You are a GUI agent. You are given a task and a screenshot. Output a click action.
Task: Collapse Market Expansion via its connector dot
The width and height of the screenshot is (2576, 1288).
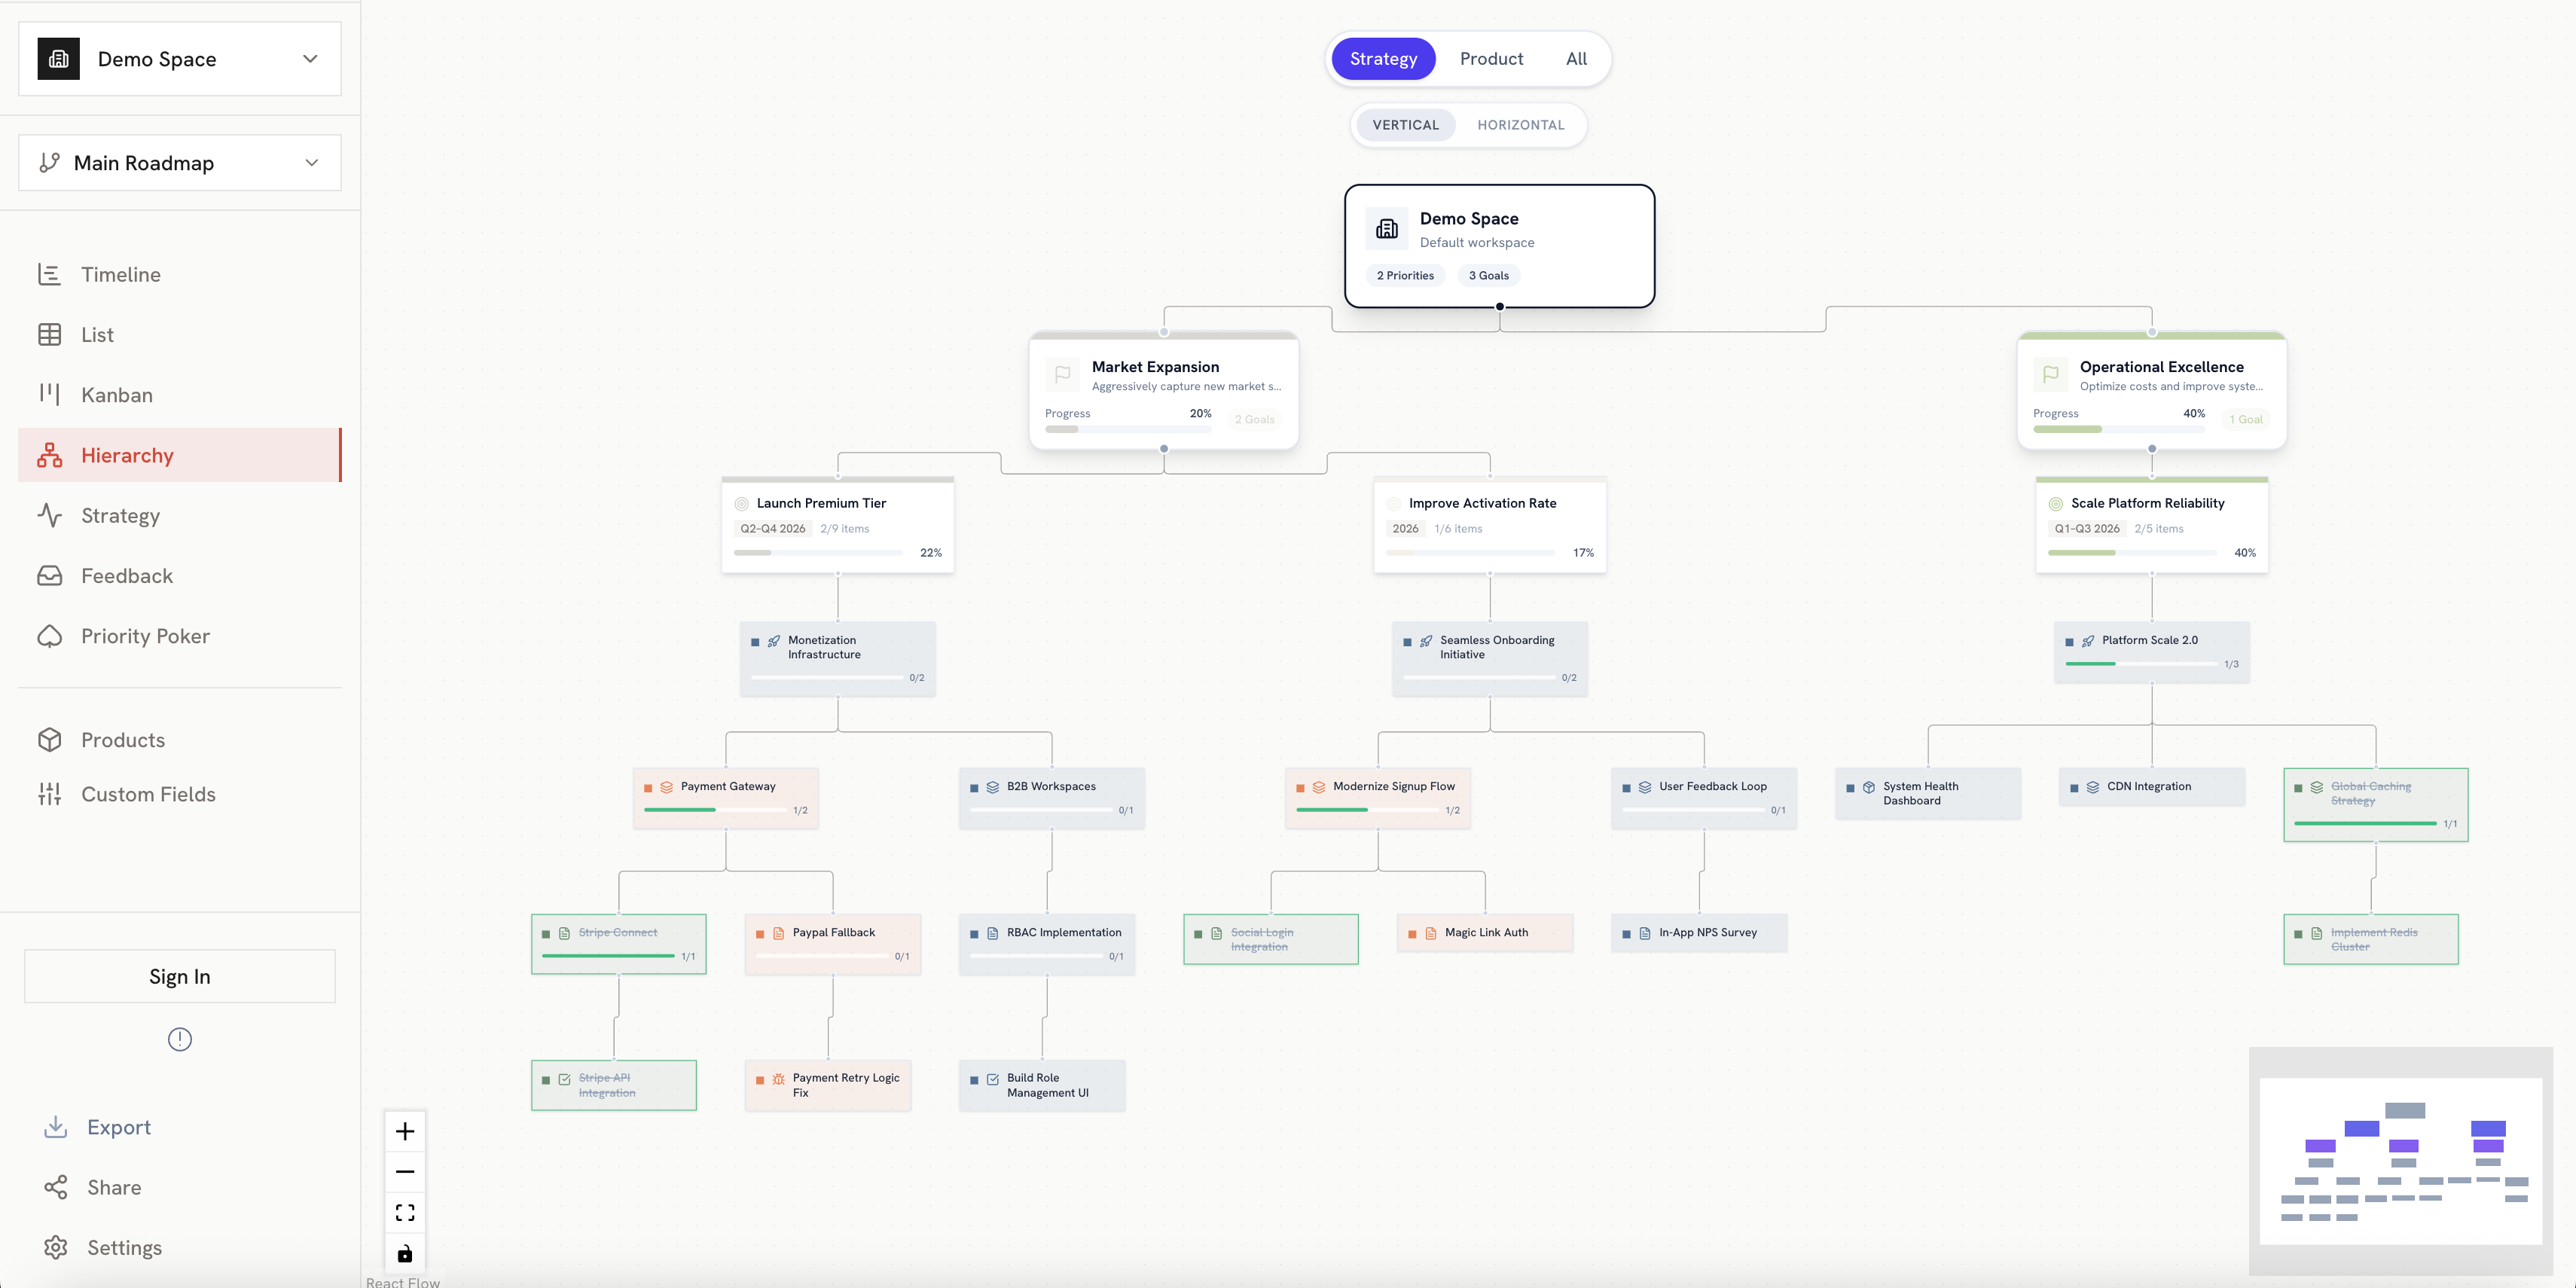[1163, 448]
